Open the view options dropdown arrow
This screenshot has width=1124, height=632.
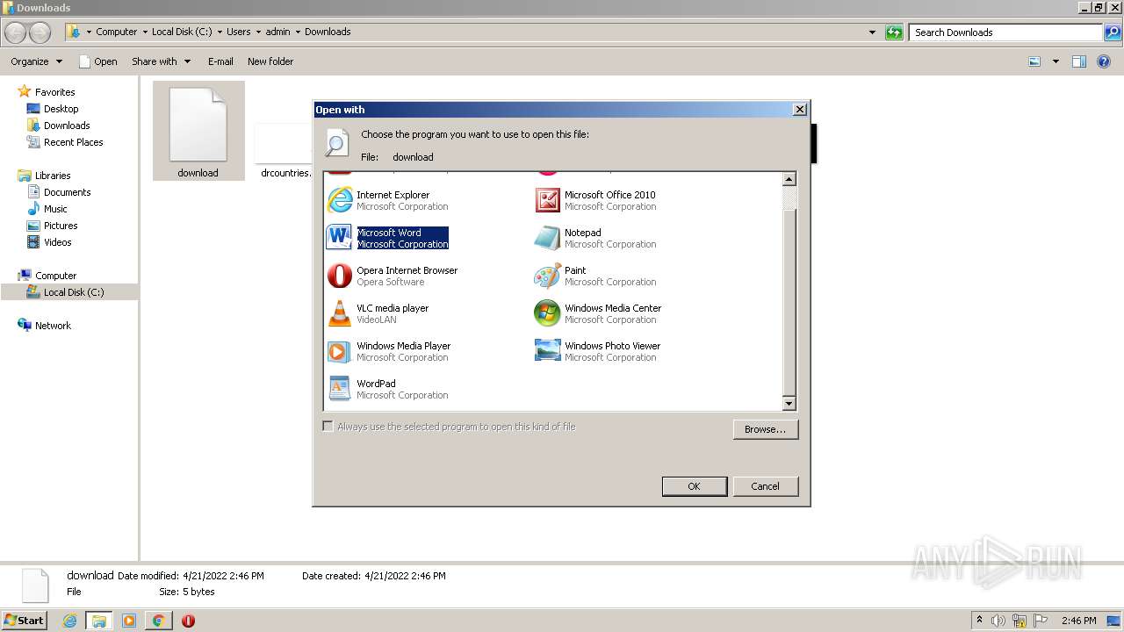click(x=1056, y=61)
